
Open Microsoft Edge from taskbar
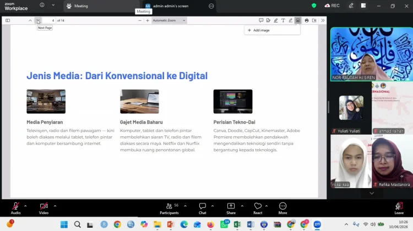coord(184,224)
